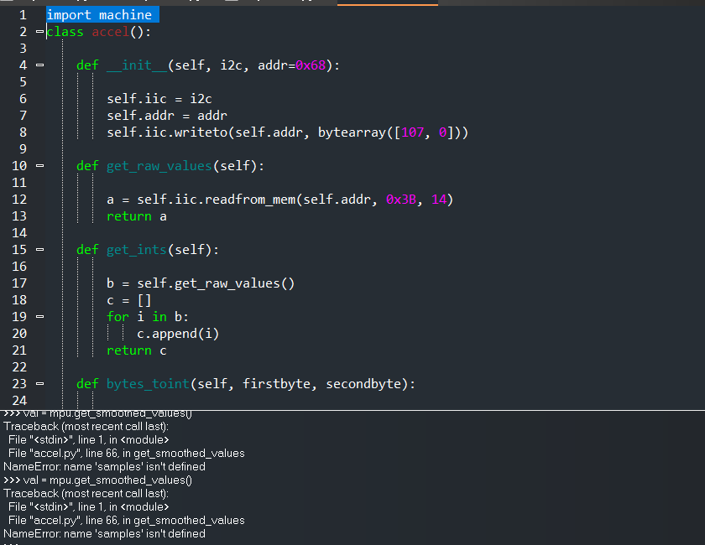The width and height of the screenshot is (705, 545).
Task: Click line number 12 in gutter
Action: 19,200
